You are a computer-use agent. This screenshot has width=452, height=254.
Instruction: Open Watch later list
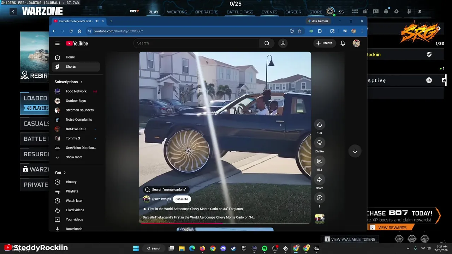tap(76, 200)
